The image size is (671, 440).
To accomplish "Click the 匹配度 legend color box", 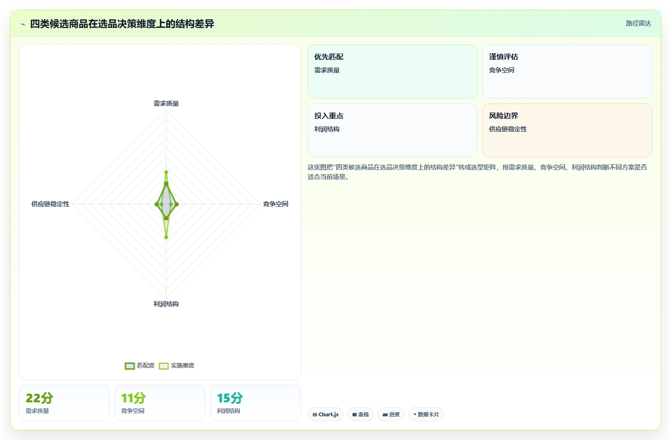I will pos(130,366).
